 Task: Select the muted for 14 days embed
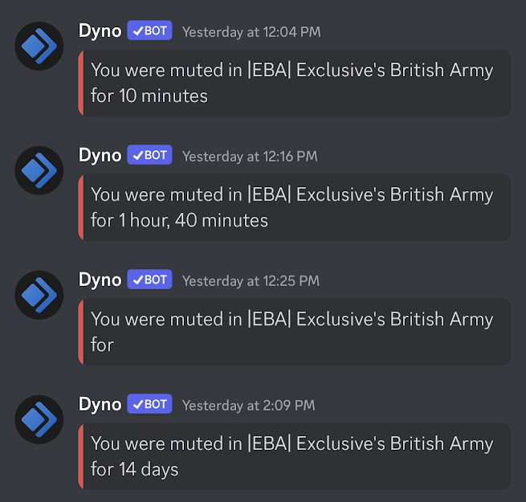pyautogui.click(x=295, y=456)
